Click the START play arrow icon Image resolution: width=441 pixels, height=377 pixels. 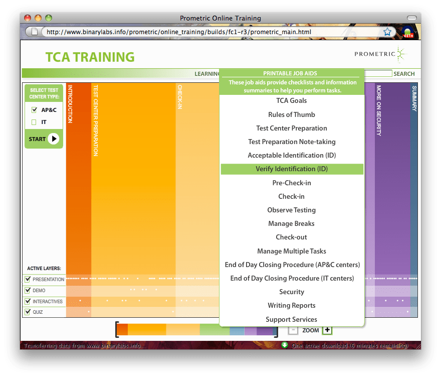[x=54, y=139]
